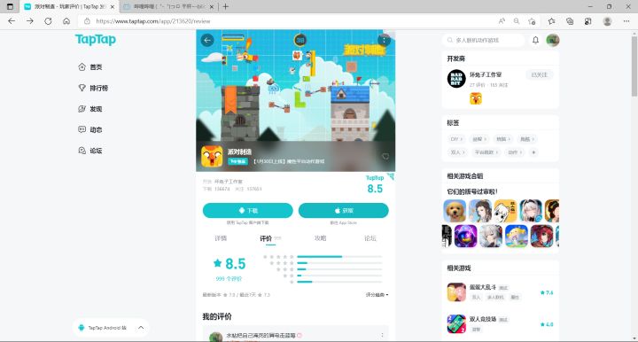Open the purple game icon in the collection

click(465, 236)
